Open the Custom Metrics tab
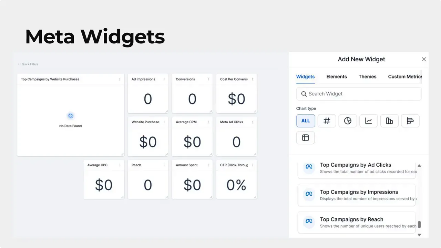The height and width of the screenshot is (248, 441). pos(405,76)
